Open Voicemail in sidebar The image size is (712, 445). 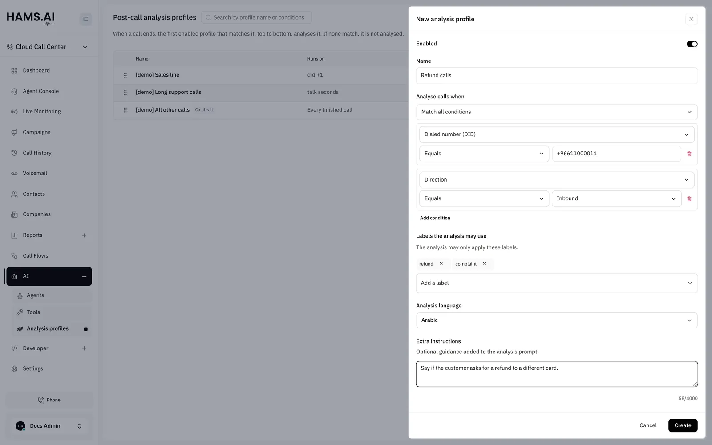49,174
